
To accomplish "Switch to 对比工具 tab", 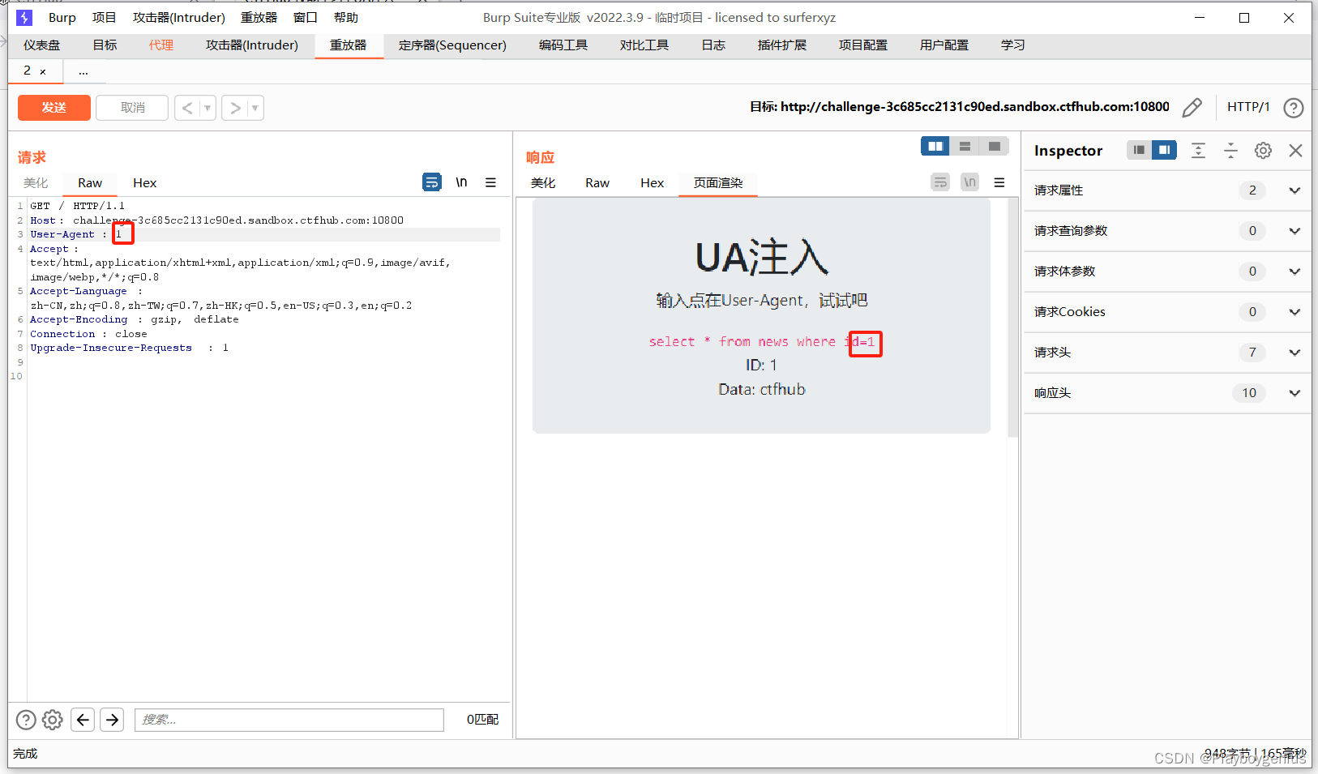I will click(x=644, y=45).
